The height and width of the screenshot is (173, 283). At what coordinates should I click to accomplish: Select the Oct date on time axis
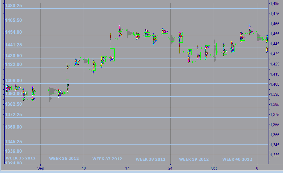(214, 168)
